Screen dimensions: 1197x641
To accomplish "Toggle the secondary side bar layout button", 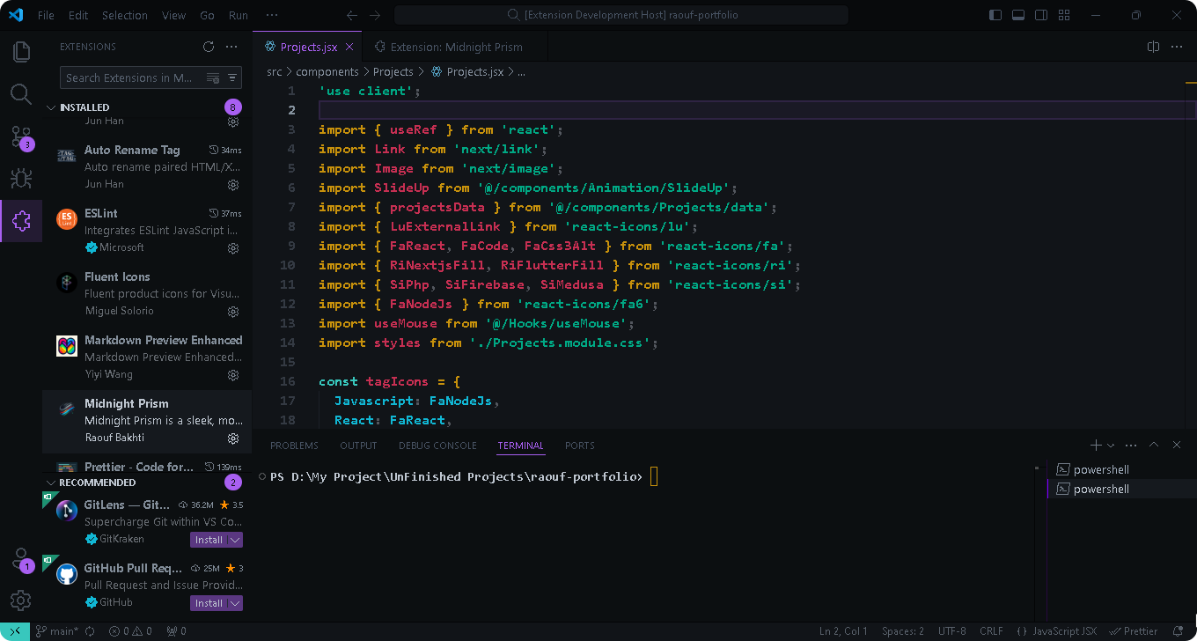I will coord(1041,15).
